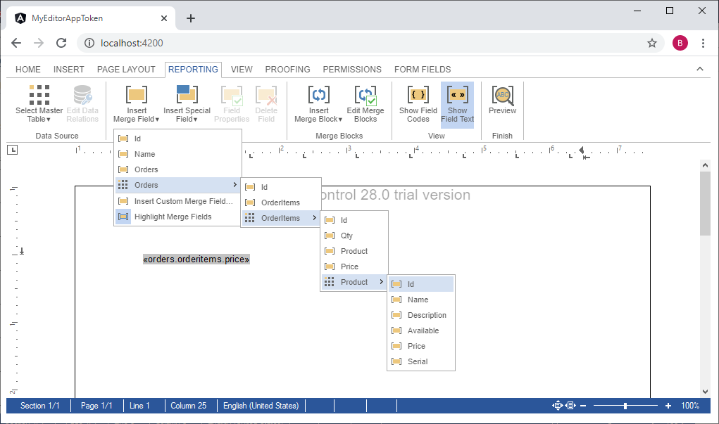
Task: Click the 100% zoom level
Action: pyautogui.click(x=690, y=406)
